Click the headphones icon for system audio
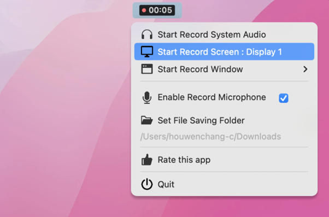 tap(146, 34)
